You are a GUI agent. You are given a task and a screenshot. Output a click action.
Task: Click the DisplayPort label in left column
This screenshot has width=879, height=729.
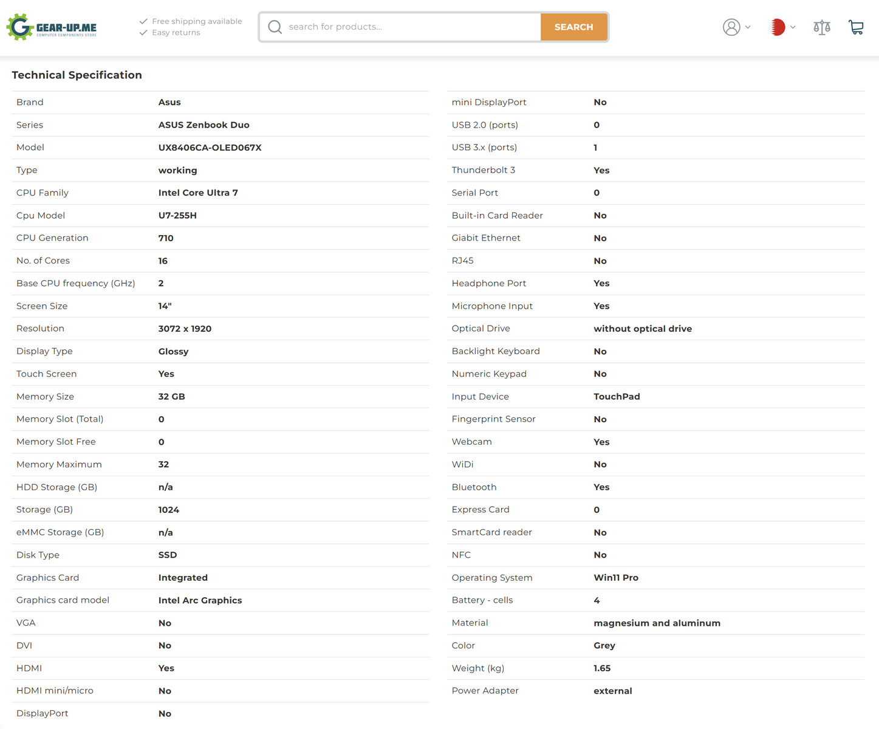pyautogui.click(x=42, y=713)
